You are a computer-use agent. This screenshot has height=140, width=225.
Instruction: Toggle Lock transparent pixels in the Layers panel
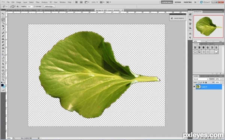(x=199, y=83)
